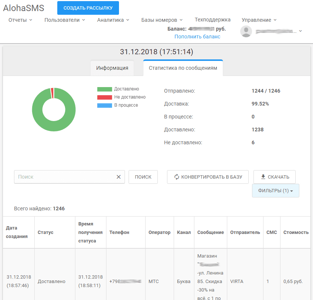
Task: Click into the Поиск search field
Action: click(x=65, y=177)
